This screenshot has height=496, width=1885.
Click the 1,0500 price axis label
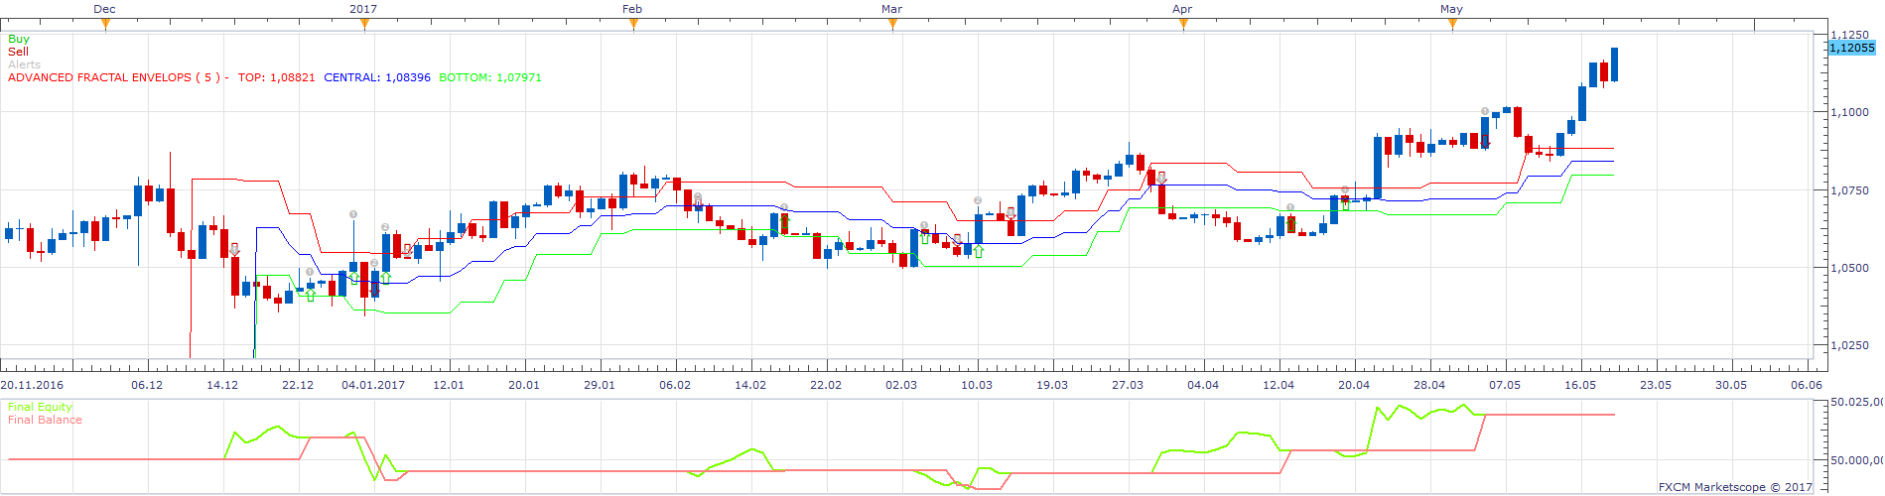pyautogui.click(x=1850, y=268)
